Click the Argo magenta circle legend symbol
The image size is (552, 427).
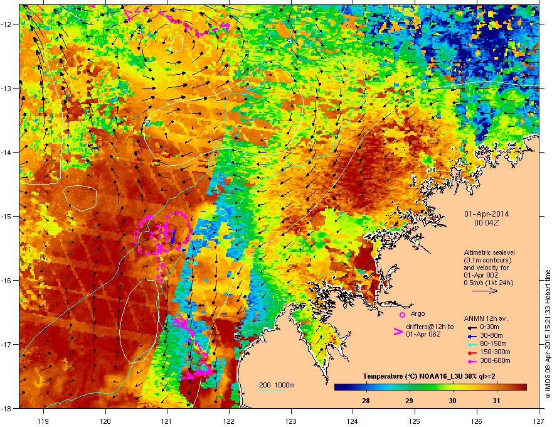(402, 315)
